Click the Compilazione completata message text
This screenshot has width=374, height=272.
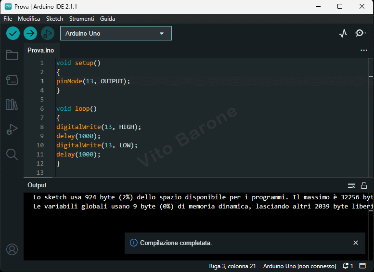(176, 243)
